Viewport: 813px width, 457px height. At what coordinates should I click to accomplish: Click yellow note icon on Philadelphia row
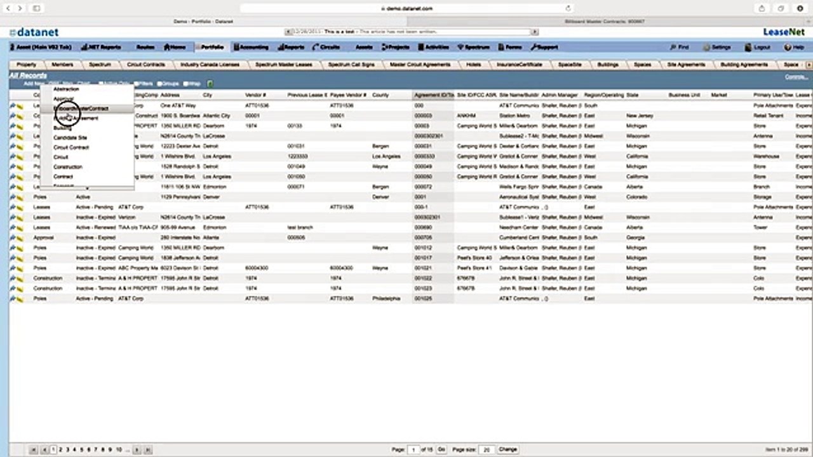pos(20,299)
